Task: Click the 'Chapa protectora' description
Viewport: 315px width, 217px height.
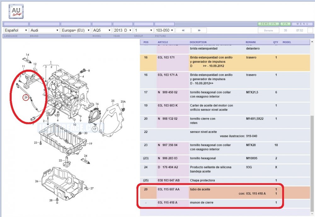Action: click(x=202, y=180)
